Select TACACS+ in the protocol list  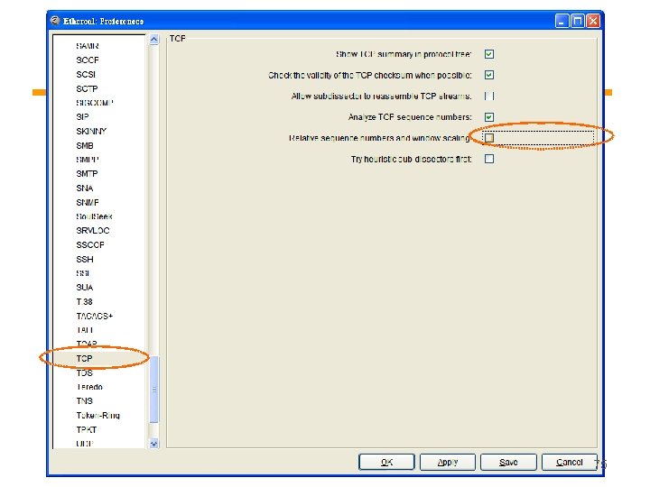click(x=95, y=316)
